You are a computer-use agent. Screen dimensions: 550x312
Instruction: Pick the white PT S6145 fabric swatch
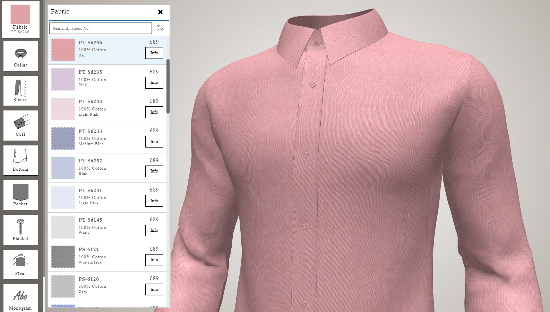[x=63, y=227]
